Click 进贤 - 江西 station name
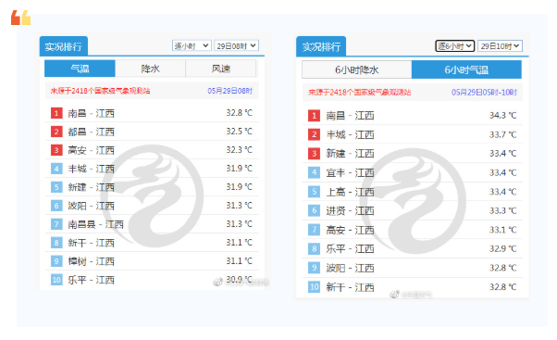 pos(351,211)
